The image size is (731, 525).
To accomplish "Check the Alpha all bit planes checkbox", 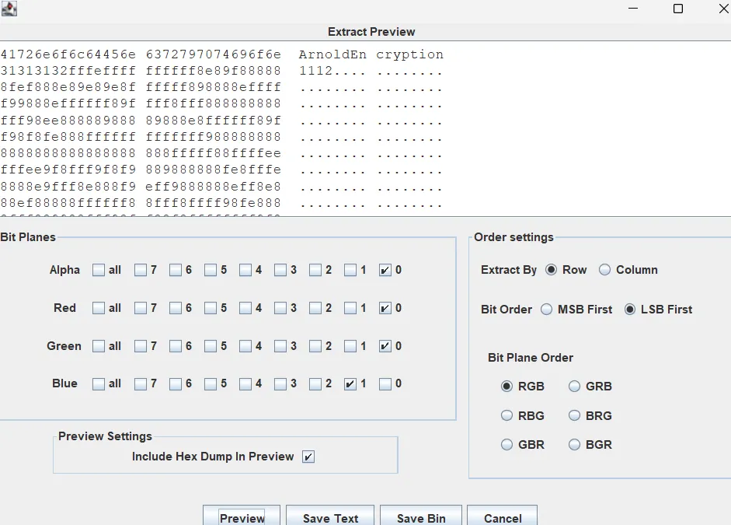I will tap(99, 270).
